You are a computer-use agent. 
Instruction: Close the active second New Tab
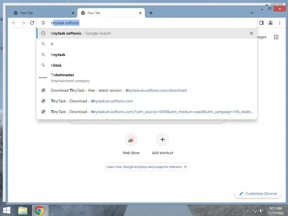pyautogui.click(x=140, y=13)
